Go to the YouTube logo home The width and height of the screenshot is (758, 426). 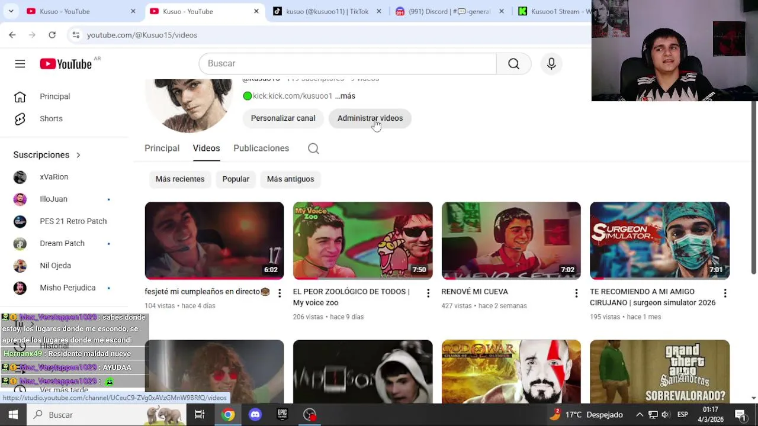[x=66, y=64]
